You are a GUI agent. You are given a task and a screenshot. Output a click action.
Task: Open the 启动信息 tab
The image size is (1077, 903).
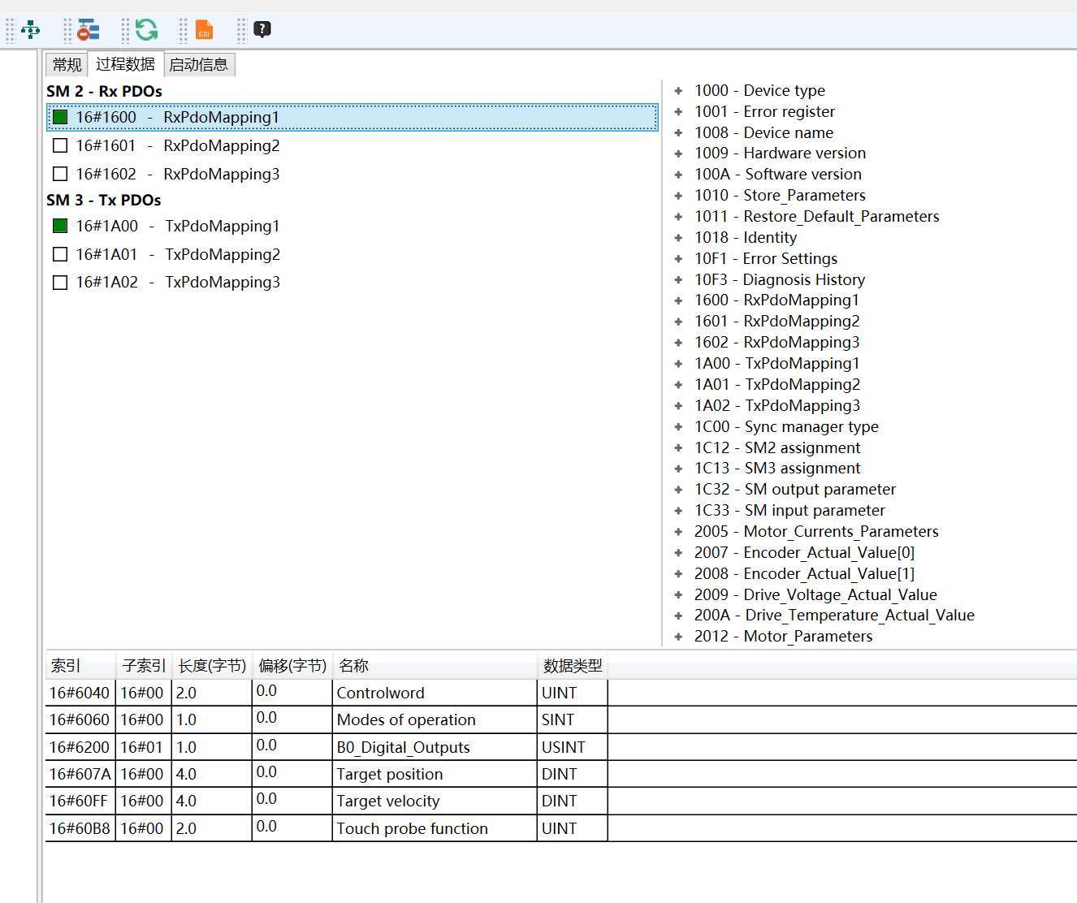[x=199, y=64]
